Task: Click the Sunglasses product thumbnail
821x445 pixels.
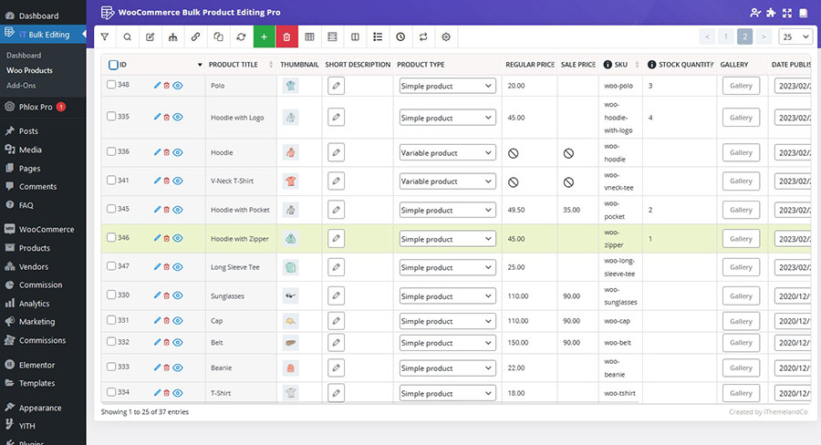Action: click(291, 295)
